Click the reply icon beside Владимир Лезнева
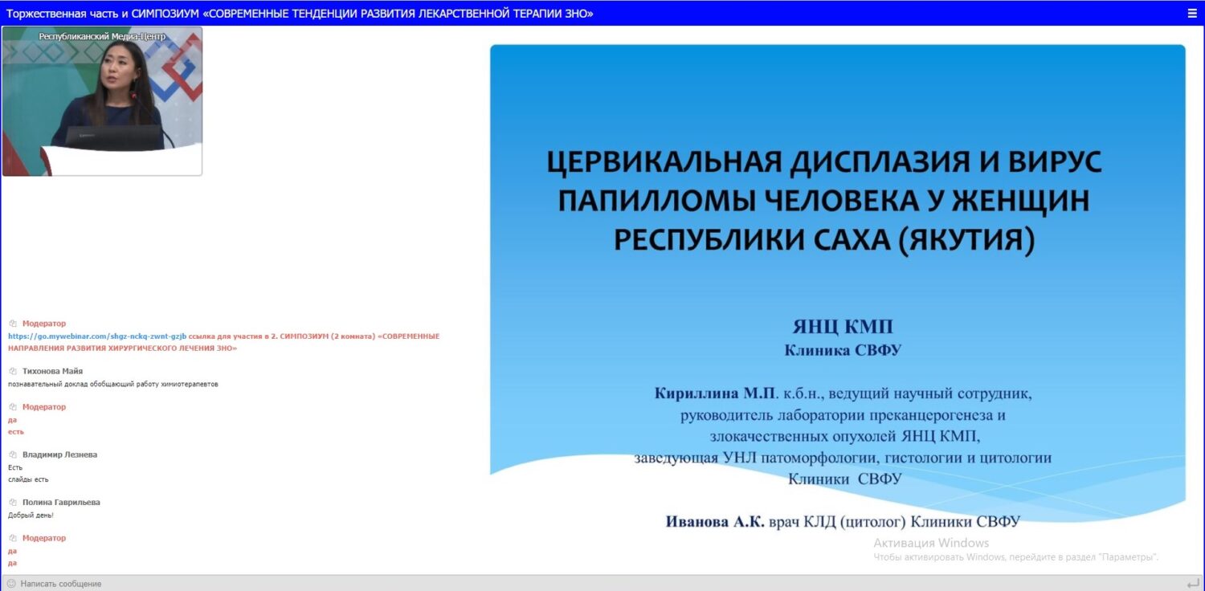1205x591 pixels. click(13, 455)
